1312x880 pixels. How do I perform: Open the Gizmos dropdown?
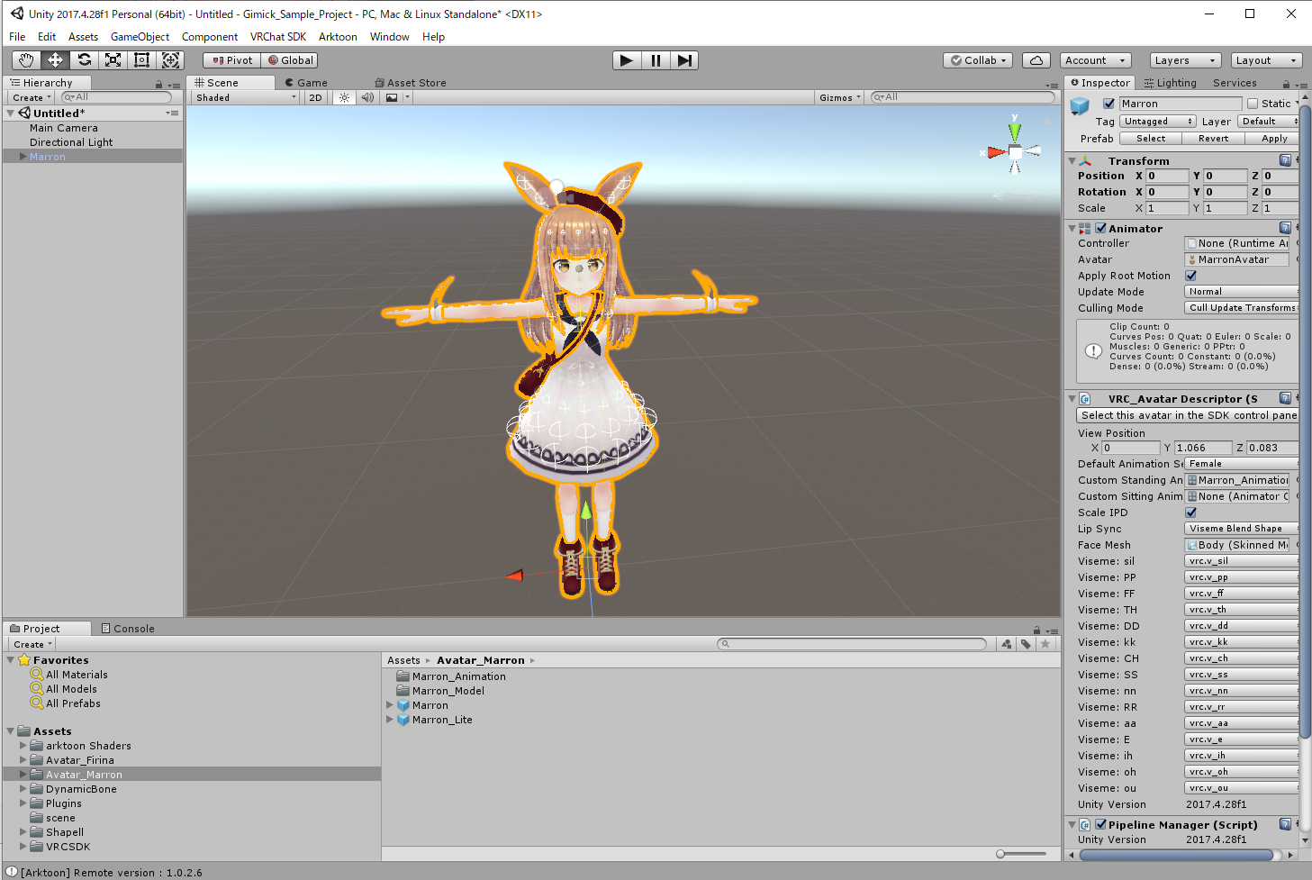click(840, 97)
